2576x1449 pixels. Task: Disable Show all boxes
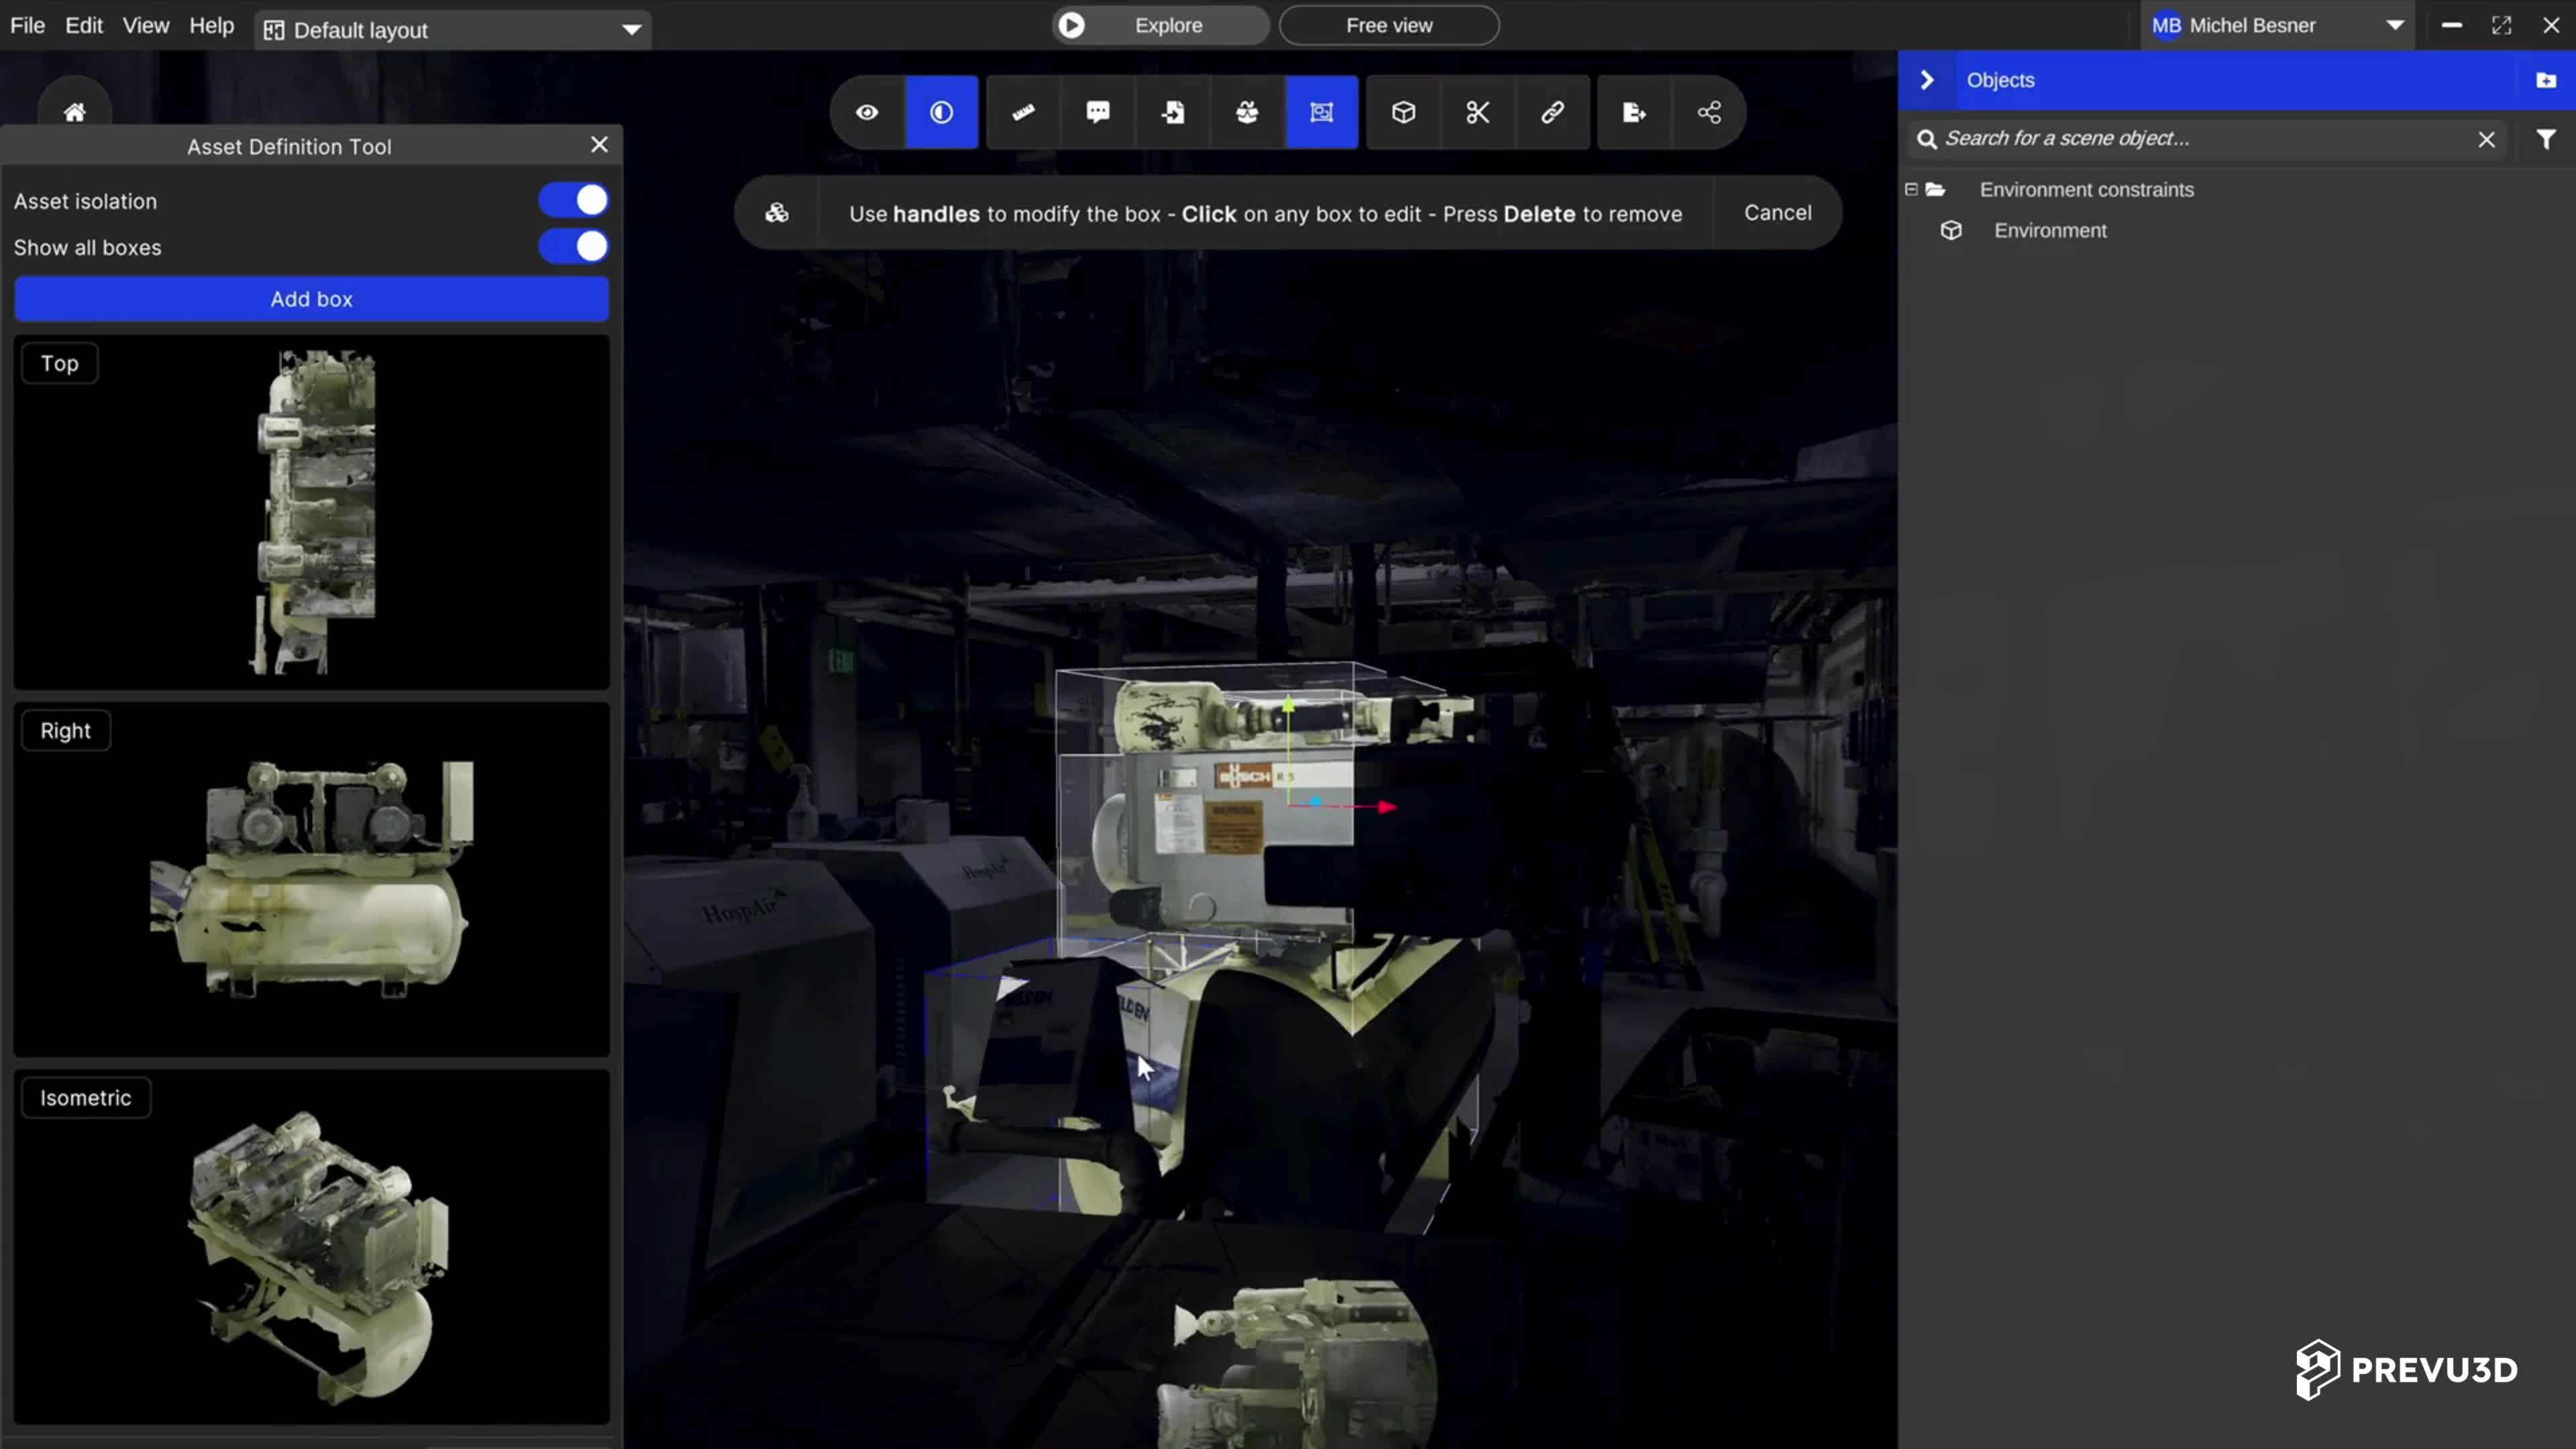[573, 246]
